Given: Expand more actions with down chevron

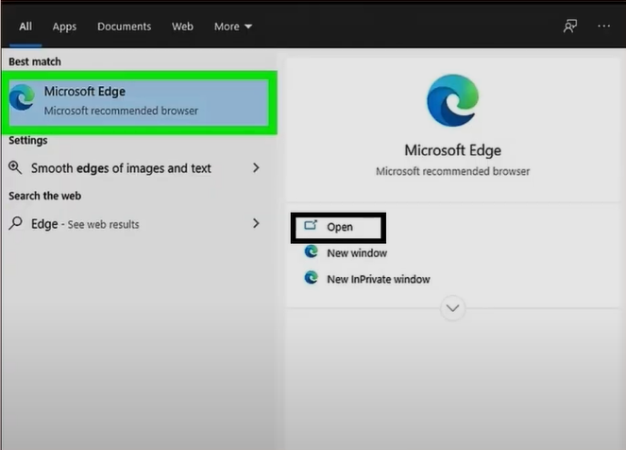Looking at the screenshot, I should coord(452,308).
